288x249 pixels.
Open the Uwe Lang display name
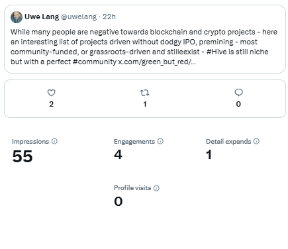click(42, 17)
